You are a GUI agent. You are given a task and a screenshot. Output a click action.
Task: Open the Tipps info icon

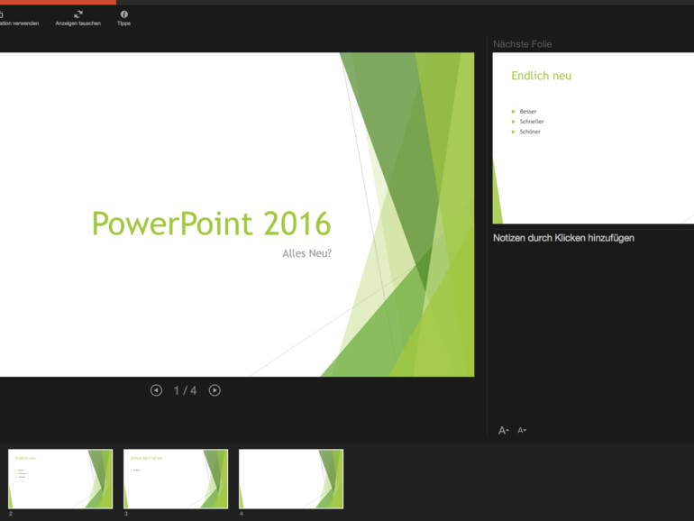pyautogui.click(x=124, y=14)
